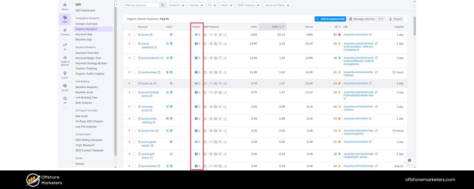Click the magnifier icon beside the keyword filter
The image size is (474, 189).
click(162, 5)
